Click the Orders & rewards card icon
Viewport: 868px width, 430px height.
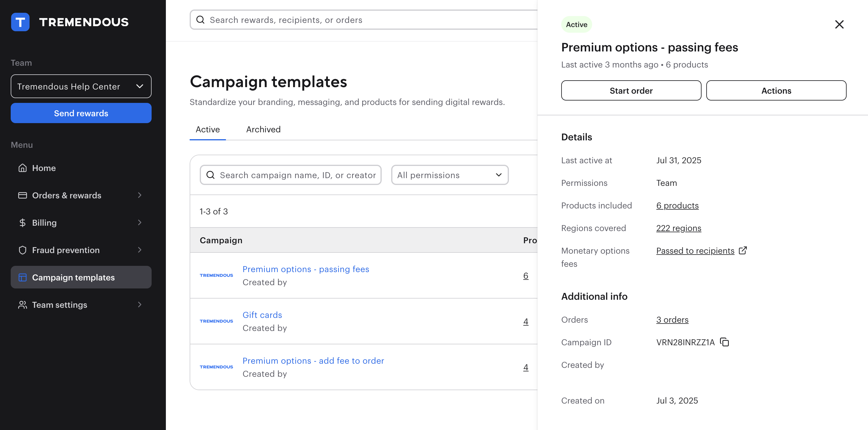(x=23, y=195)
